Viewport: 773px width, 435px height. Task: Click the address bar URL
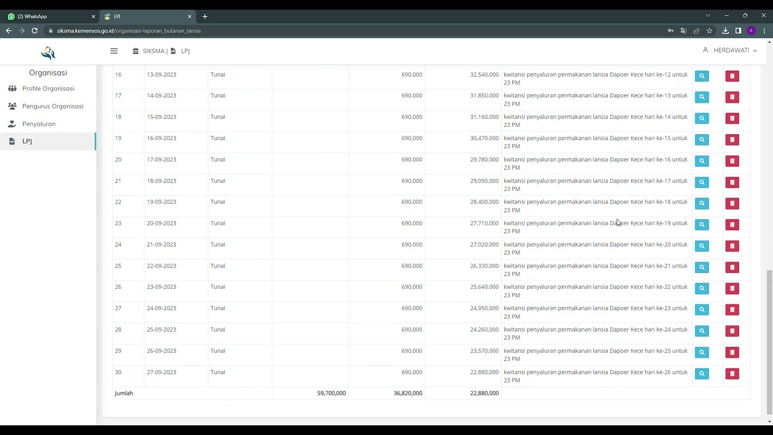click(129, 31)
